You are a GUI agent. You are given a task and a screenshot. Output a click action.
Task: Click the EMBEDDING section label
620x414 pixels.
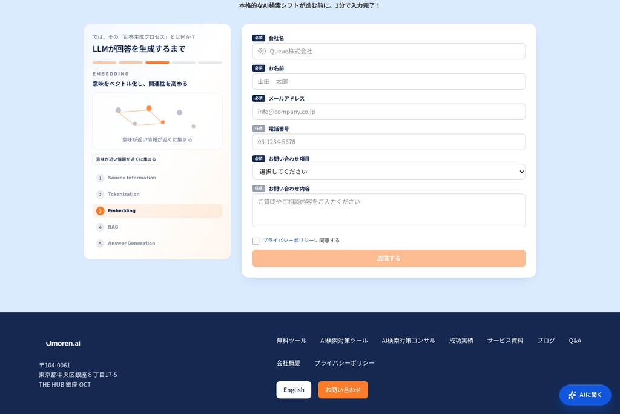(111, 74)
